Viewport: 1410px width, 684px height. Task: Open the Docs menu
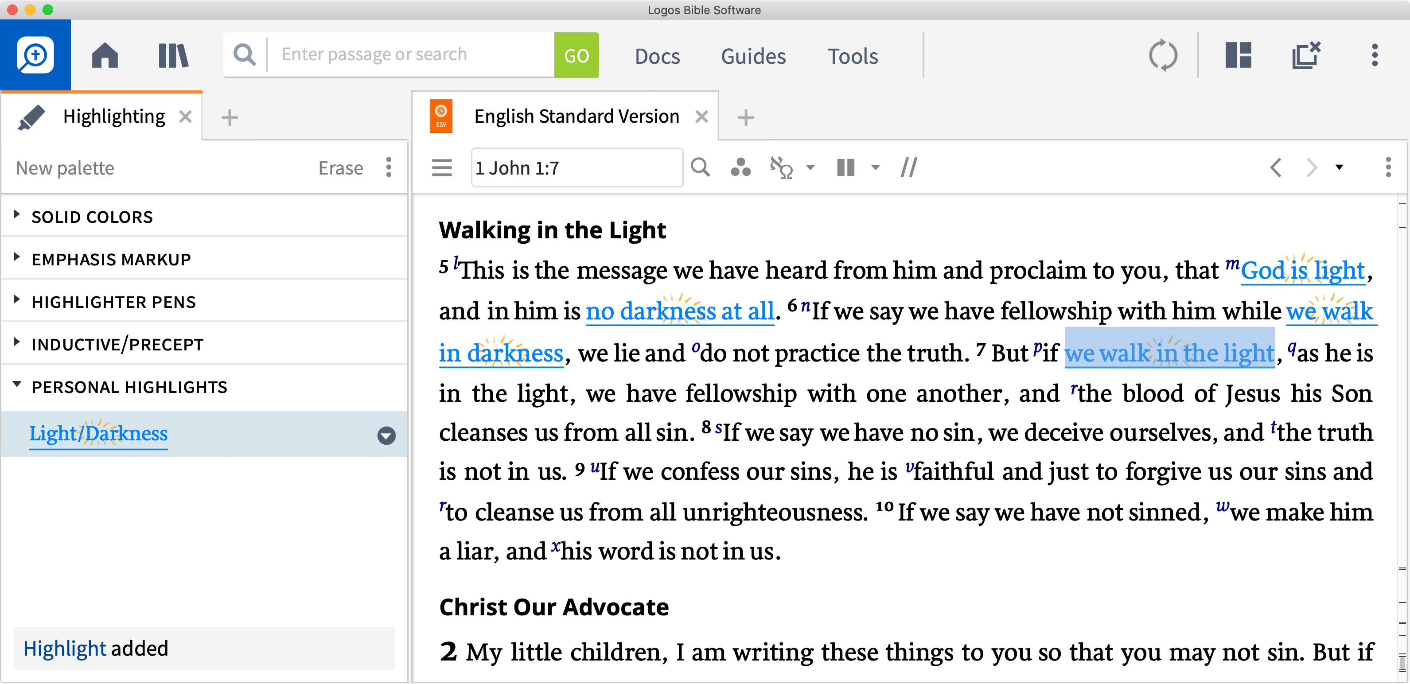coord(657,56)
